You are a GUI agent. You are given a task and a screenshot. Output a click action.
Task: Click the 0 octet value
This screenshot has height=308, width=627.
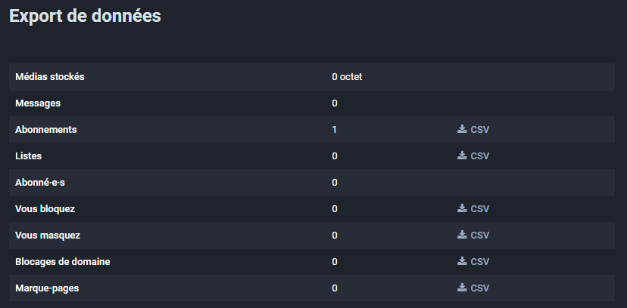pyautogui.click(x=347, y=77)
